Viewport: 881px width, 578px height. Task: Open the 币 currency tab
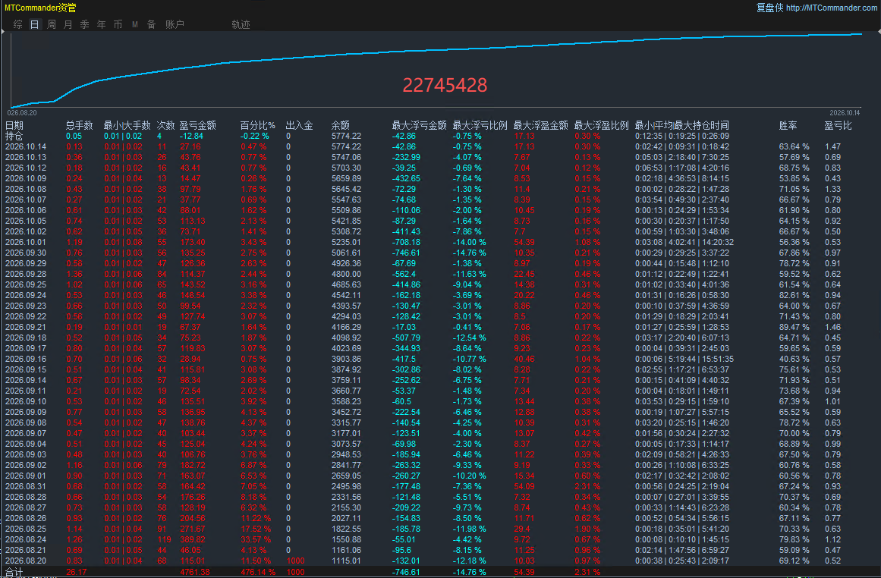coord(118,24)
